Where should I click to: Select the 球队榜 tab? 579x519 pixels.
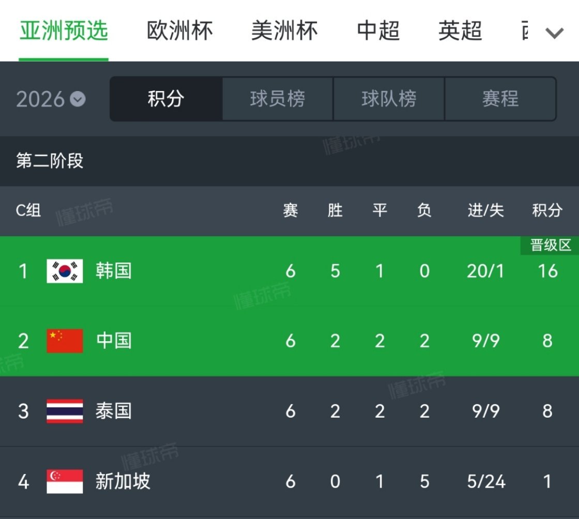coord(389,99)
